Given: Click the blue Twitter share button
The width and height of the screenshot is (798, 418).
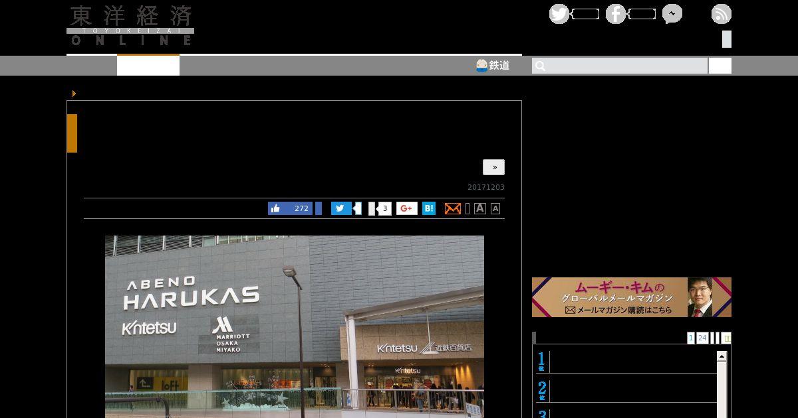Looking at the screenshot, I should click(x=341, y=208).
